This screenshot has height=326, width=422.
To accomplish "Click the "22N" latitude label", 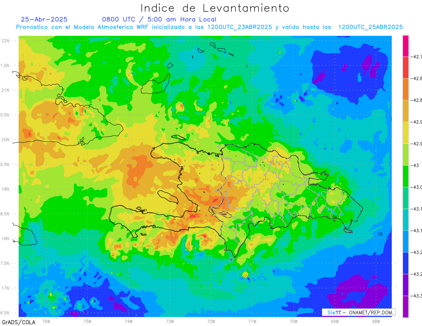I will (x=5, y=41).
